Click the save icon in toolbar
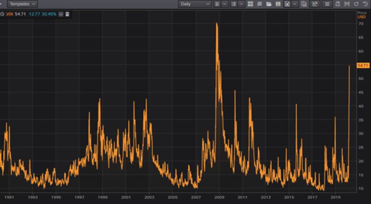Viewport: 371px width, 204px height. [x=278, y=4]
